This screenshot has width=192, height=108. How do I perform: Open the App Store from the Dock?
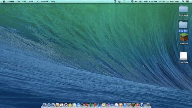click(125, 105)
